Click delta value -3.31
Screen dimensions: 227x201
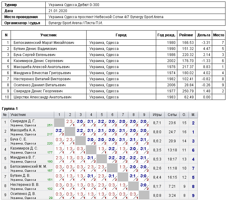206,43
